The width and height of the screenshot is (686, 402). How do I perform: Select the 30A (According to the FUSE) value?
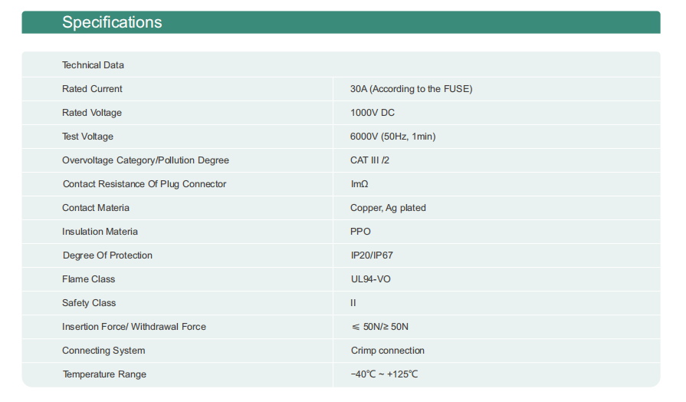411,89
